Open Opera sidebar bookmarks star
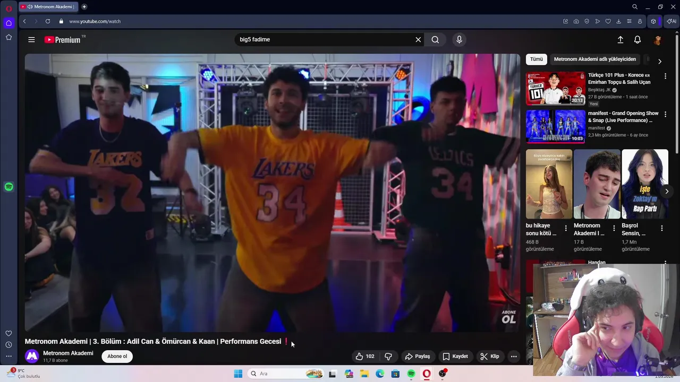680x382 pixels. click(x=8, y=37)
